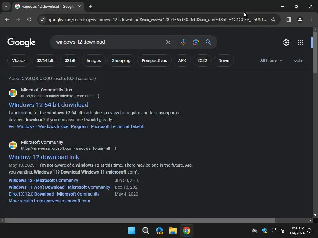Click the Google logo
This screenshot has height=238, width=318.
(21, 42)
